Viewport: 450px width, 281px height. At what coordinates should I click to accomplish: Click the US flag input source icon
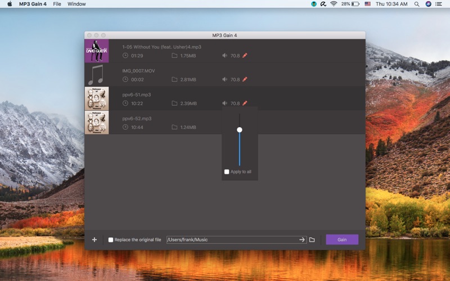pyautogui.click(x=368, y=4)
